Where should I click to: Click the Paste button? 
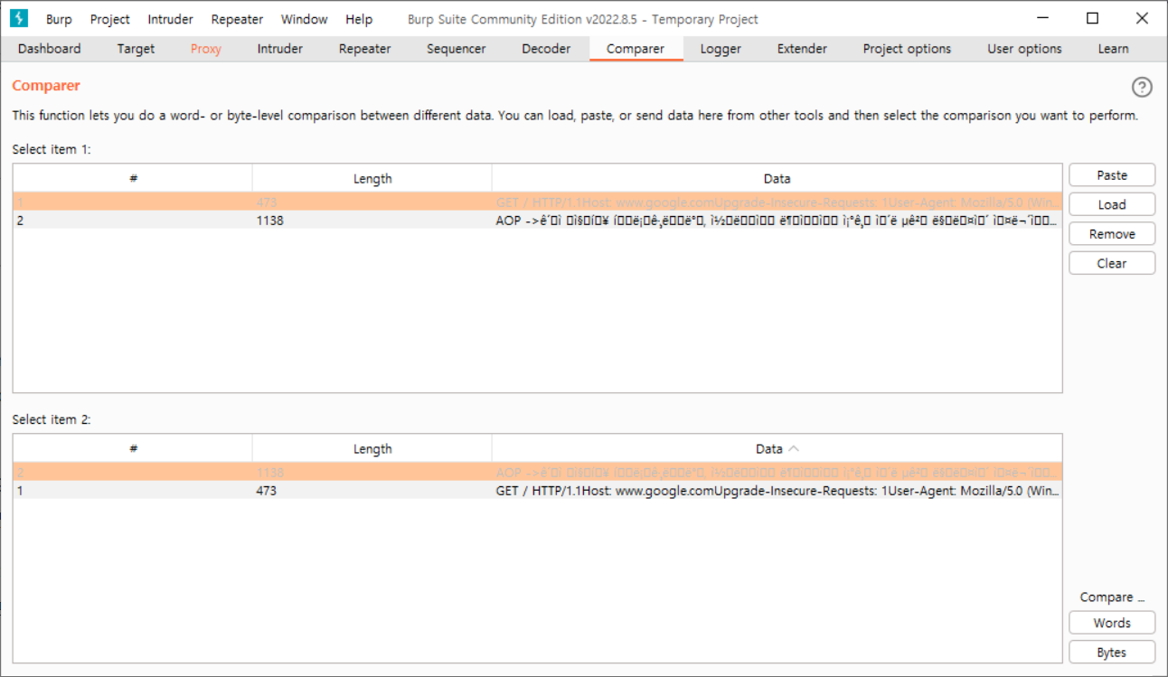pyautogui.click(x=1112, y=175)
